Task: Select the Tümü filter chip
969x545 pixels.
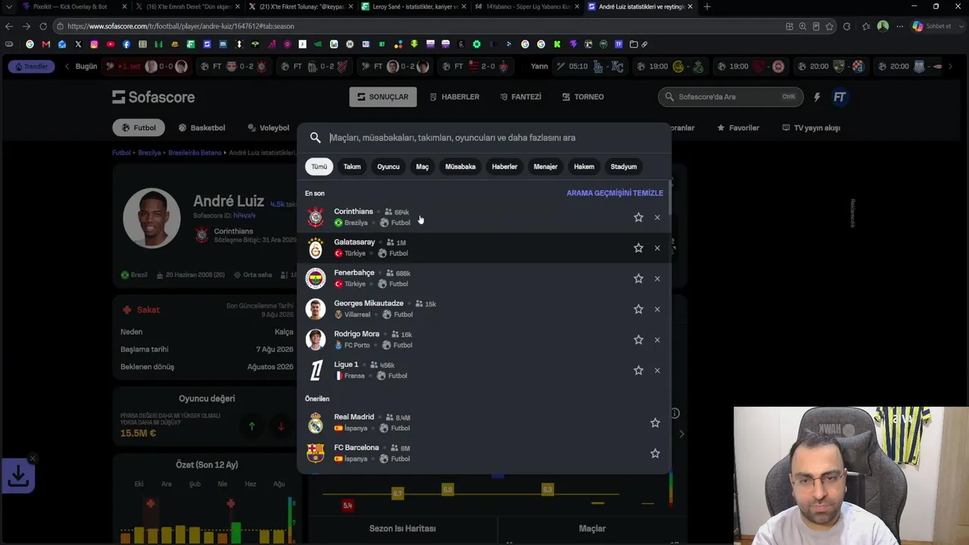Action: coord(319,167)
